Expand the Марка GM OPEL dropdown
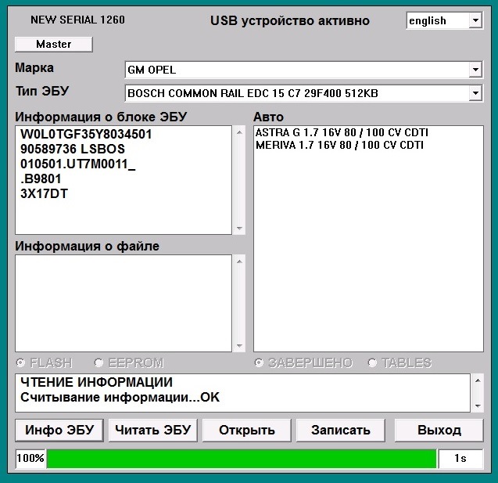Image resolution: width=498 pixels, height=483 pixels. pos(475,70)
